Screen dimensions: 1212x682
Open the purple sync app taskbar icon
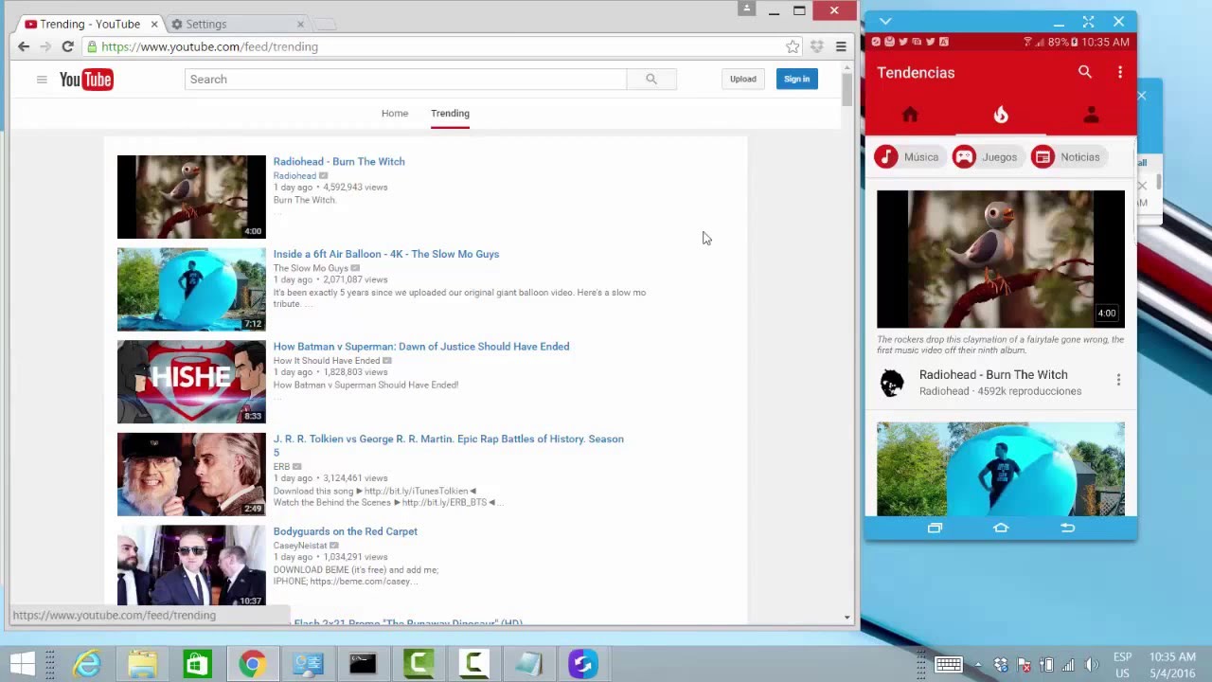(x=582, y=664)
